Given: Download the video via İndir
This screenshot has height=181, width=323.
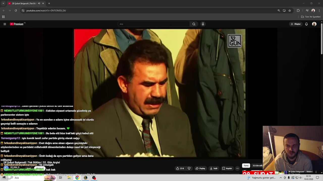Looking at the screenshot, I should click(214, 168).
